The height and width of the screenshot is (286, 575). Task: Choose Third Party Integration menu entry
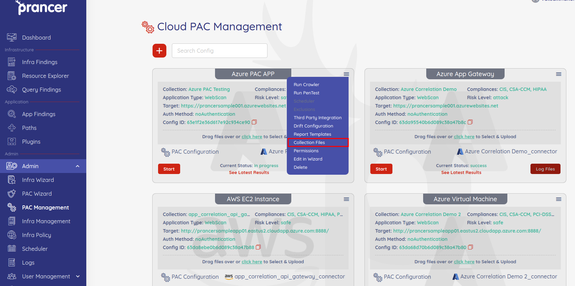click(318, 118)
